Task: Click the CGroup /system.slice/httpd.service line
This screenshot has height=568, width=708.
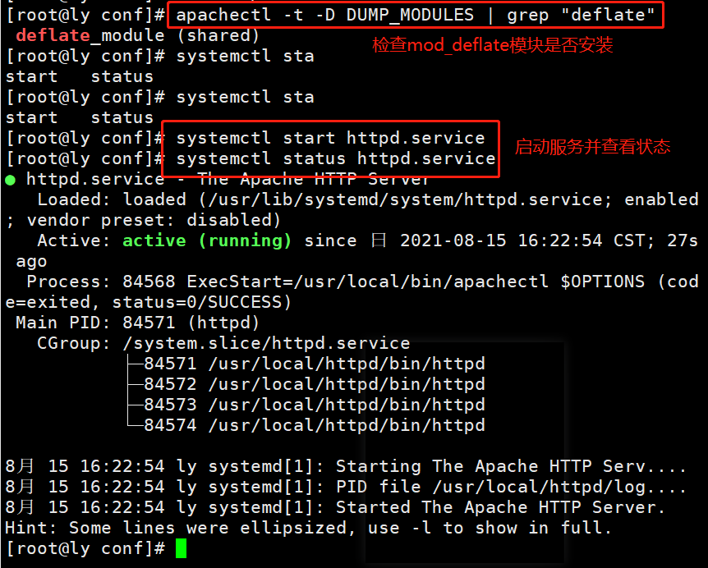Action: (x=223, y=344)
